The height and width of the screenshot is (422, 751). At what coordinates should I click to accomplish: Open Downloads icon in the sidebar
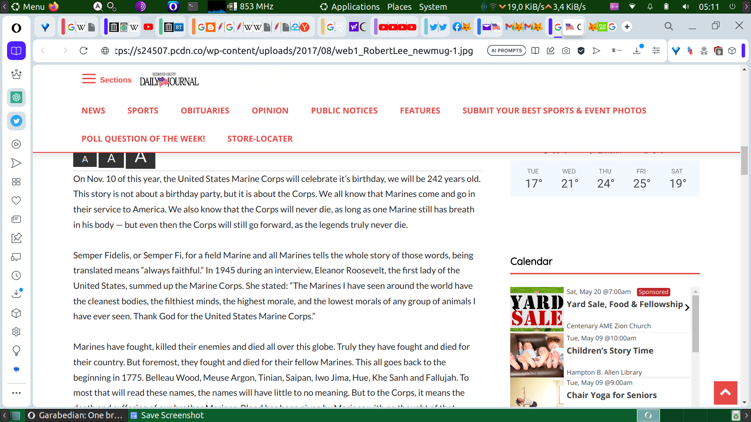pyautogui.click(x=16, y=294)
